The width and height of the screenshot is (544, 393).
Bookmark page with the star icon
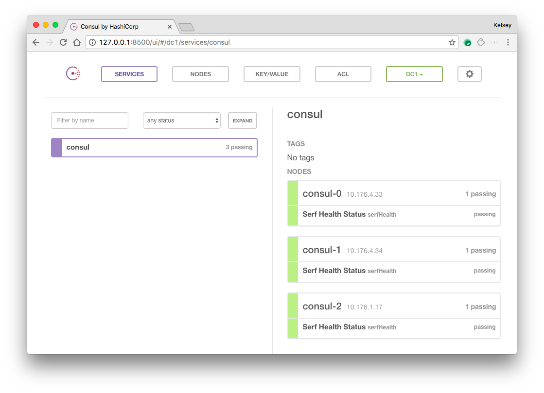(x=452, y=42)
